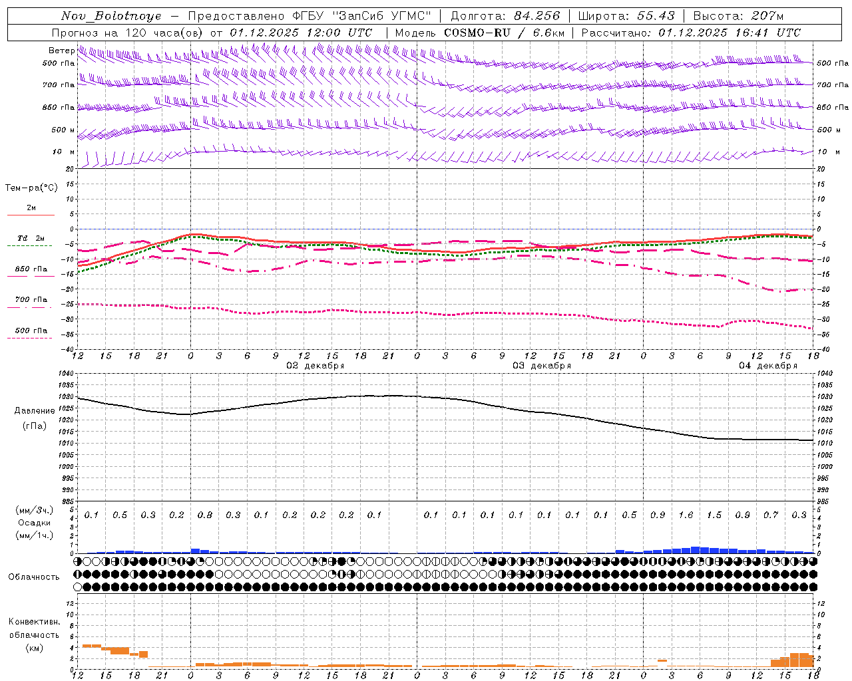Click the '(мм/1ч.)' precipitation unit label
This screenshot has height=681, width=852.
pyautogui.click(x=35, y=535)
